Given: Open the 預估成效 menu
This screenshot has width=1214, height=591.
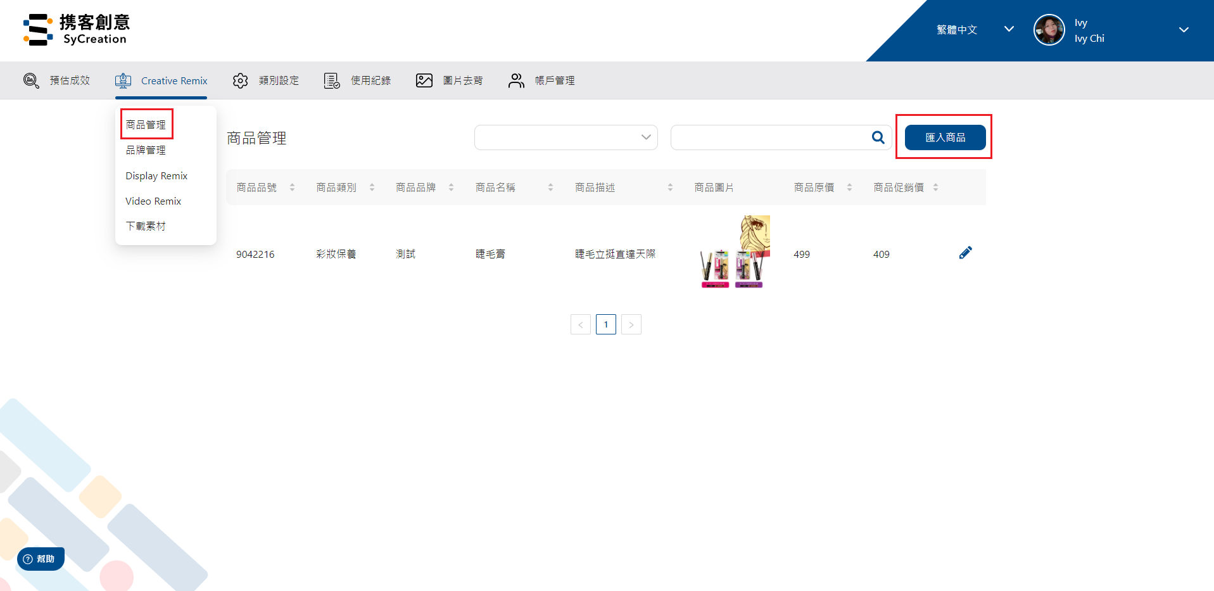Looking at the screenshot, I should click(x=70, y=80).
